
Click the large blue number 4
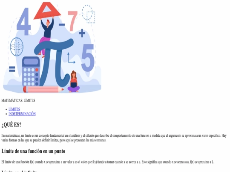[x=23, y=22]
